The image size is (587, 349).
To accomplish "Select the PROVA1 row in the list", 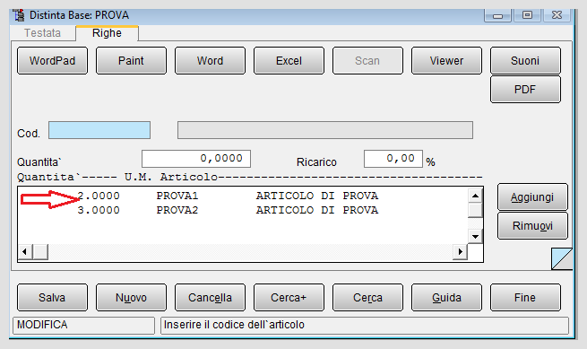I will pyautogui.click(x=243, y=196).
